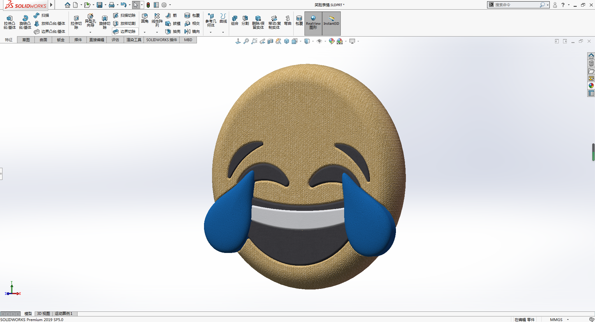Screen dimensions: 595x322
Task: Switch to the Surfaces (曲面) tab
Action: (x=43, y=40)
